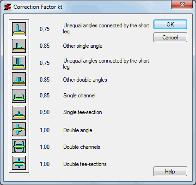
Task: Click the 'Double tee-sections' description text
Action: [85, 164]
